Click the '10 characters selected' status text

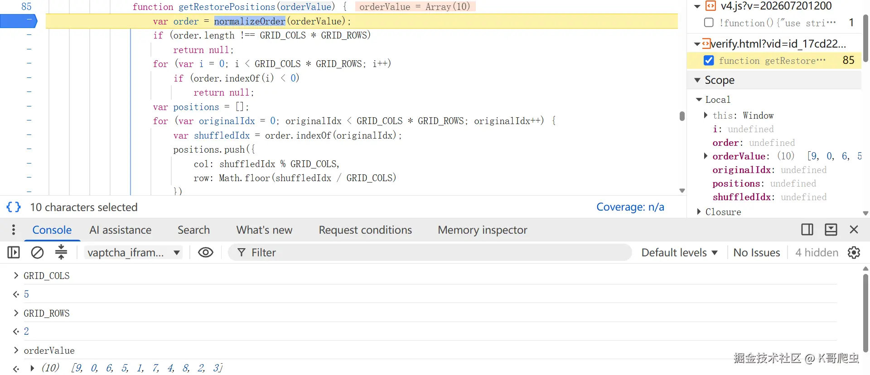(x=84, y=207)
